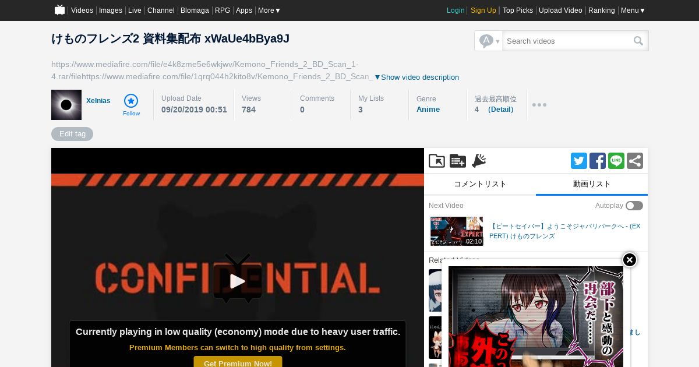Open the ranking Detail link

(x=501, y=110)
